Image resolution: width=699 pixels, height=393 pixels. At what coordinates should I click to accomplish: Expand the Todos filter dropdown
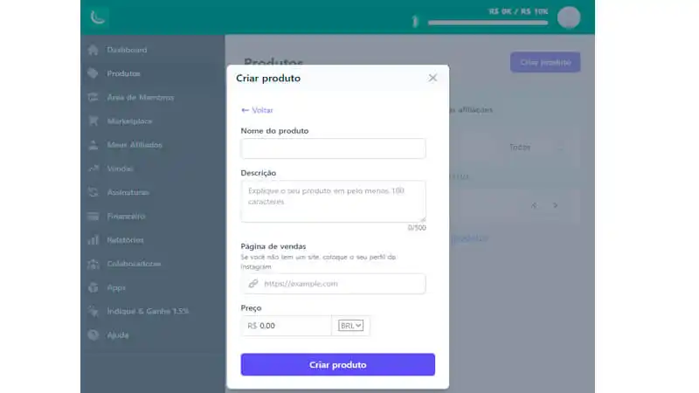(x=536, y=147)
